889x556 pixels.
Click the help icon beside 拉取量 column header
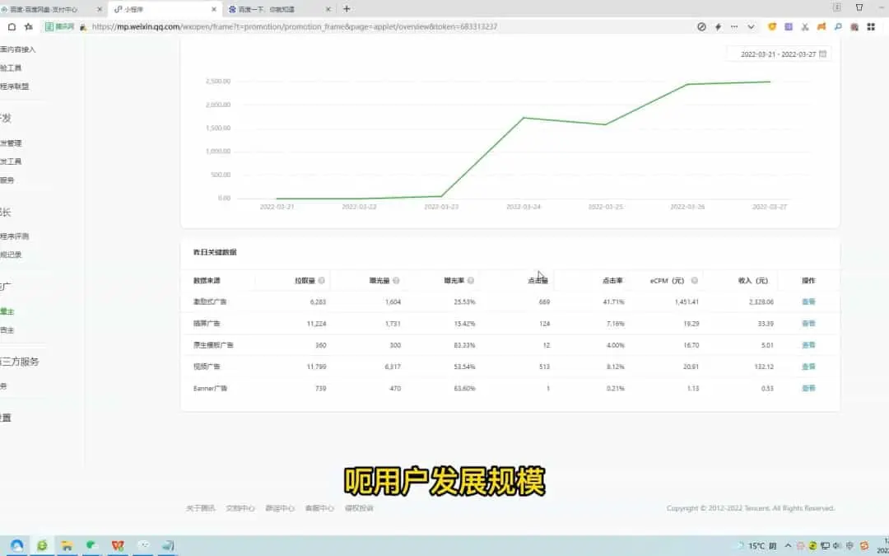point(321,281)
